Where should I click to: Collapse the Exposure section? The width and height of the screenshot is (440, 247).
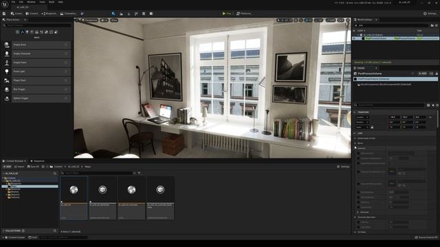point(355,148)
